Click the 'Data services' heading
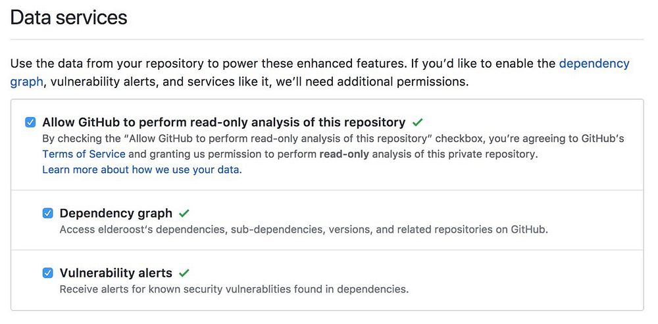 (x=69, y=18)
